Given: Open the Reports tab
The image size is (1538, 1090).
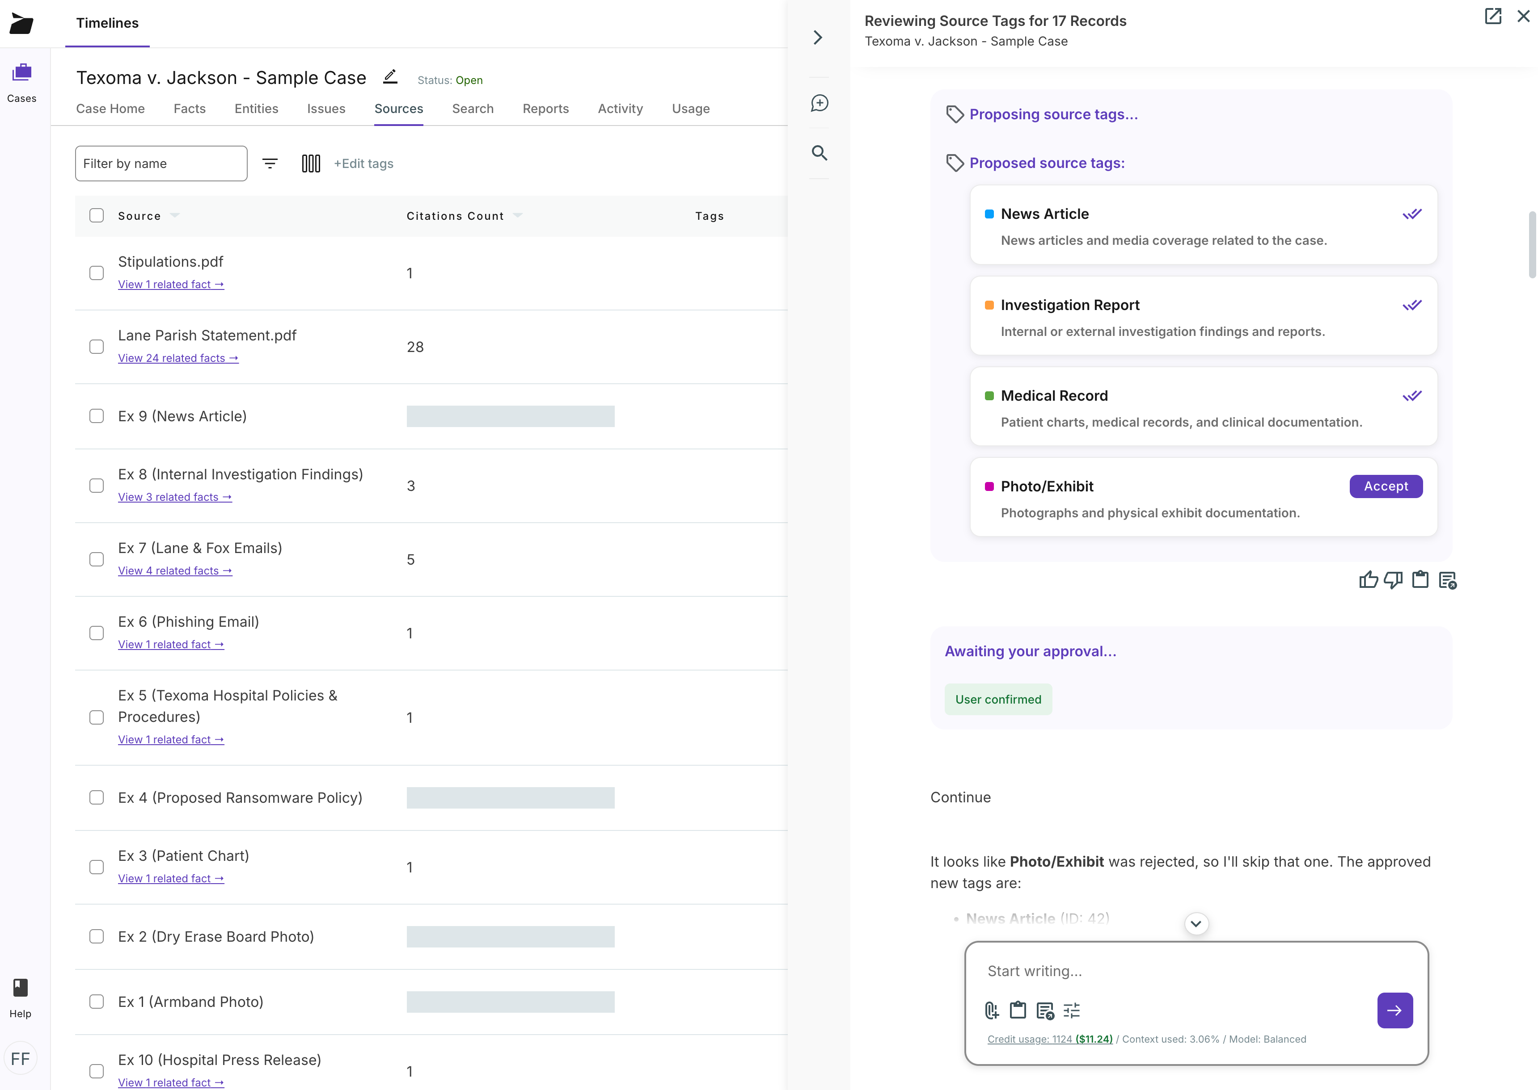Looking at the screenshot, I should pyautogui.click(x=545, y=109).
